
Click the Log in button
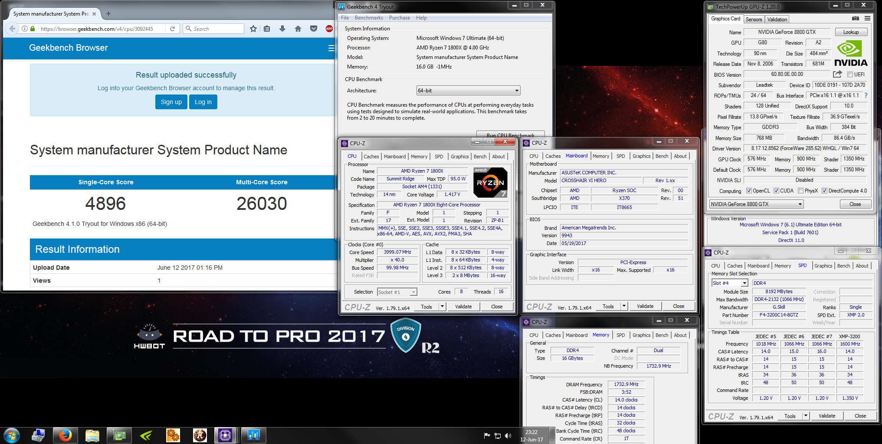tap(203, 102)
